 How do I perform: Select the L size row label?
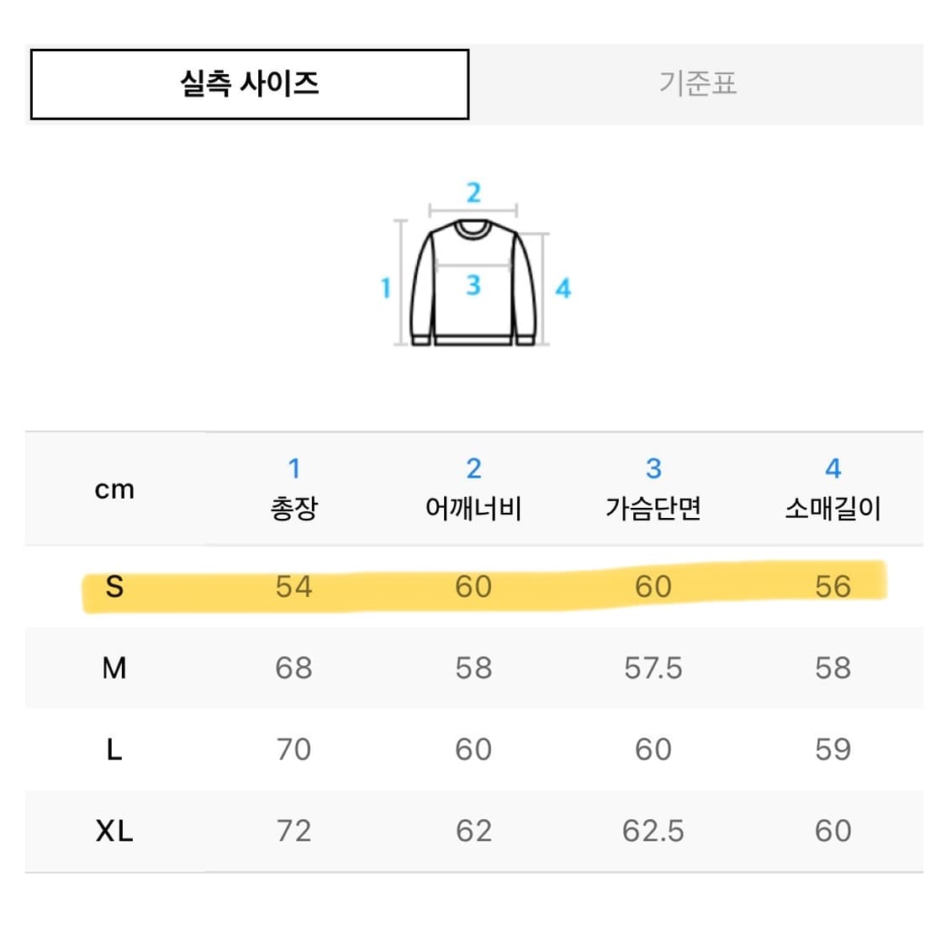pyautogui.click(x=114, y=749)
